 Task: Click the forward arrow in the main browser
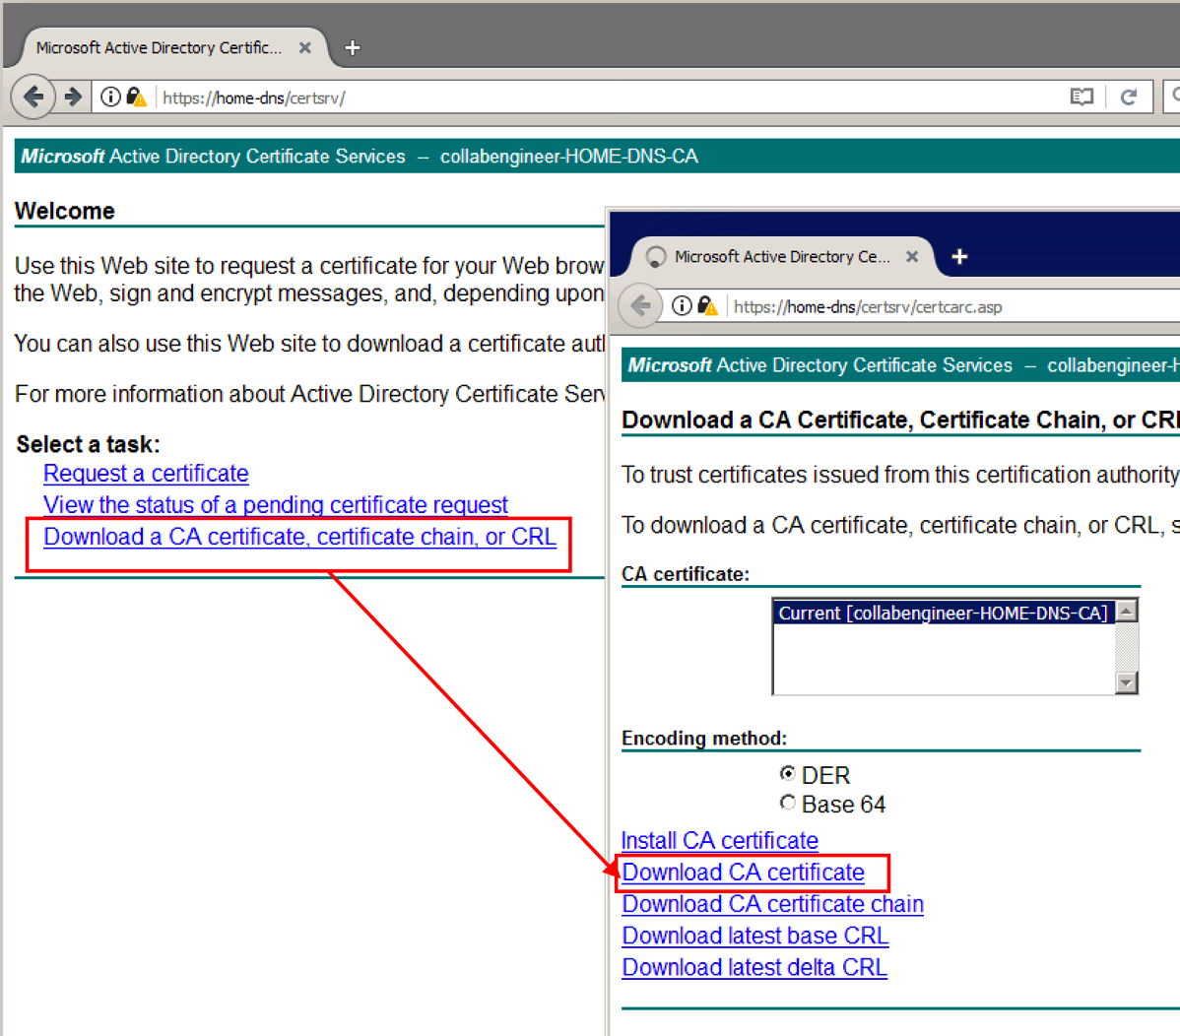click(x=73, y=97)
